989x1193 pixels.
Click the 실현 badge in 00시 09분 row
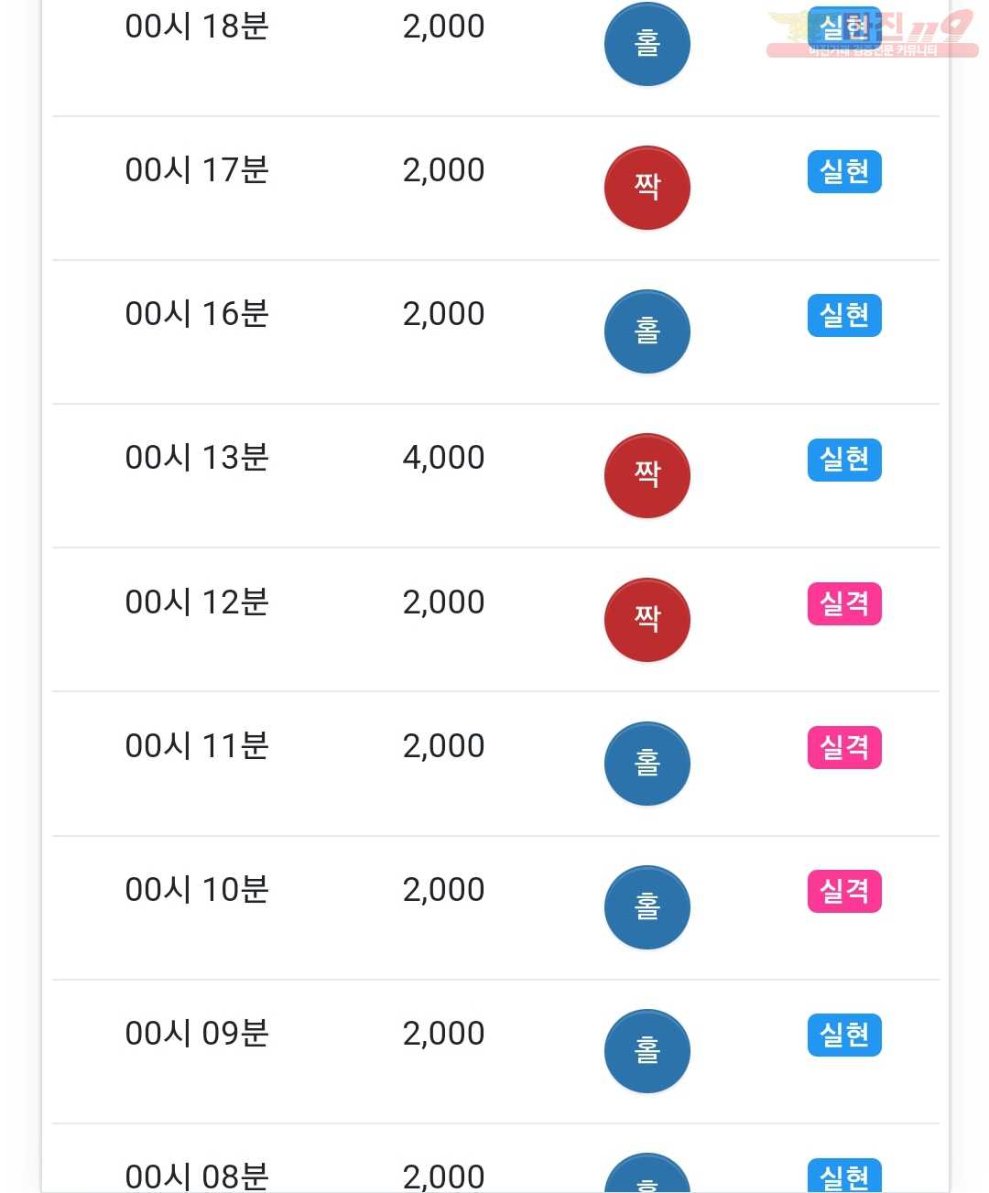(x=844, y=1035)
